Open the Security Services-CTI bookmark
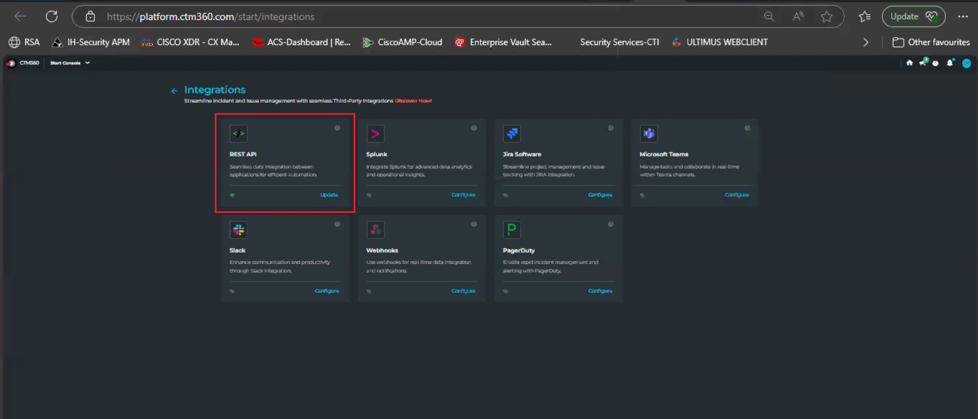978x419 pixels. click(619, 42)
